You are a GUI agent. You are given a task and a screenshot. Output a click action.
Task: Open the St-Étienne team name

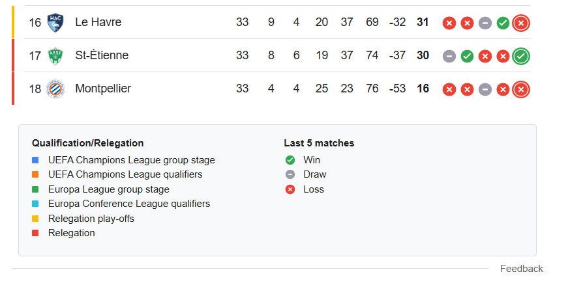(102, 55)
